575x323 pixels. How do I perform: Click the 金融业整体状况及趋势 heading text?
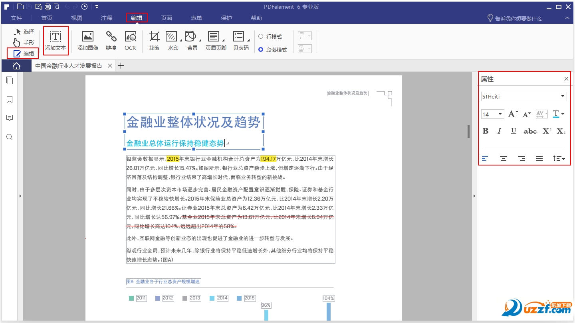pos(193,122)
